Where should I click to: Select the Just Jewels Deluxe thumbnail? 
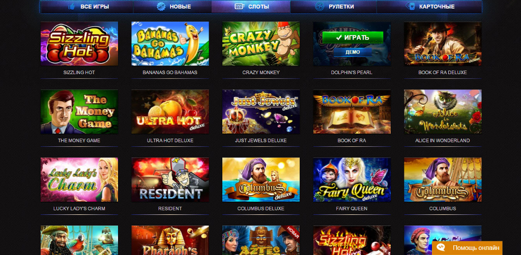pyautogui.click(x=261, y=112)
